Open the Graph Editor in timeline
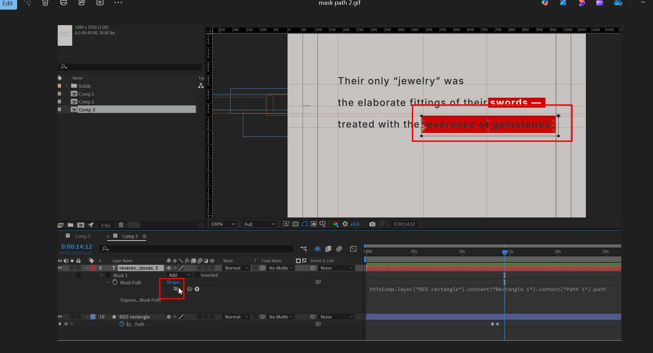 click(353, 249)
